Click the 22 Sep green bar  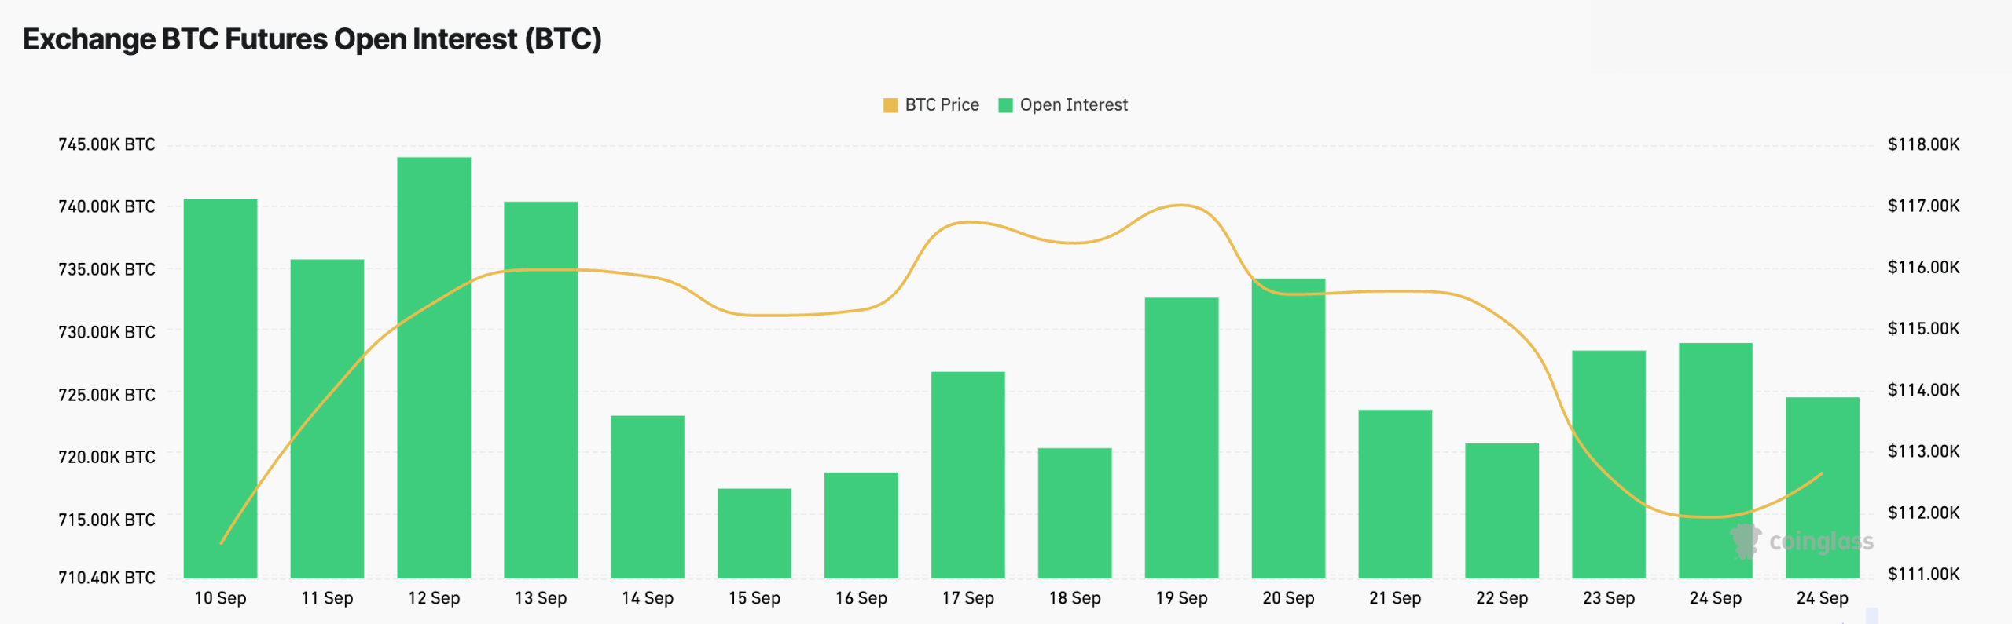(1502, 510)
